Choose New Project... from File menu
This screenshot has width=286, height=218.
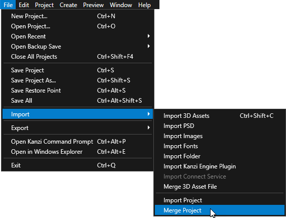tap(78, 16)
